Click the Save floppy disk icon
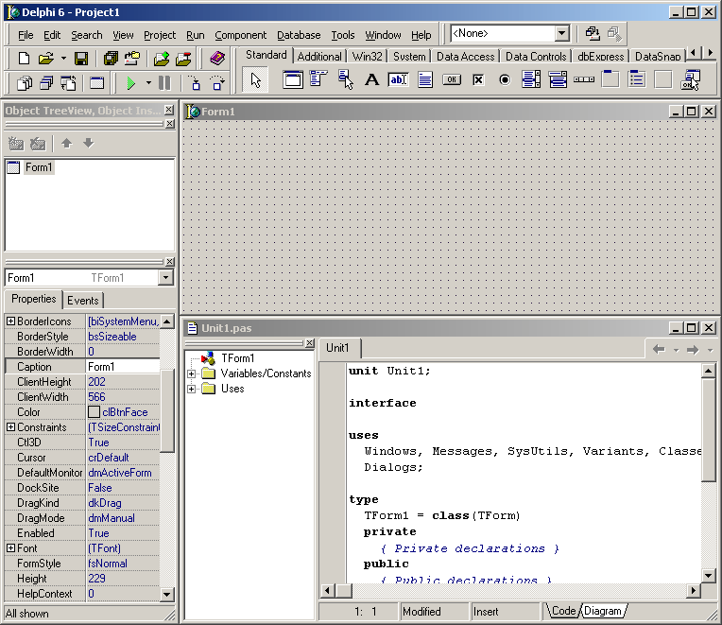722x625 pixels. pos(81,59)
